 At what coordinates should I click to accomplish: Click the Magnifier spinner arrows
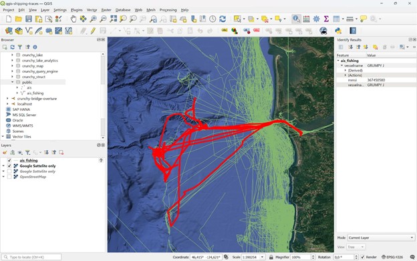coord(313,257)
